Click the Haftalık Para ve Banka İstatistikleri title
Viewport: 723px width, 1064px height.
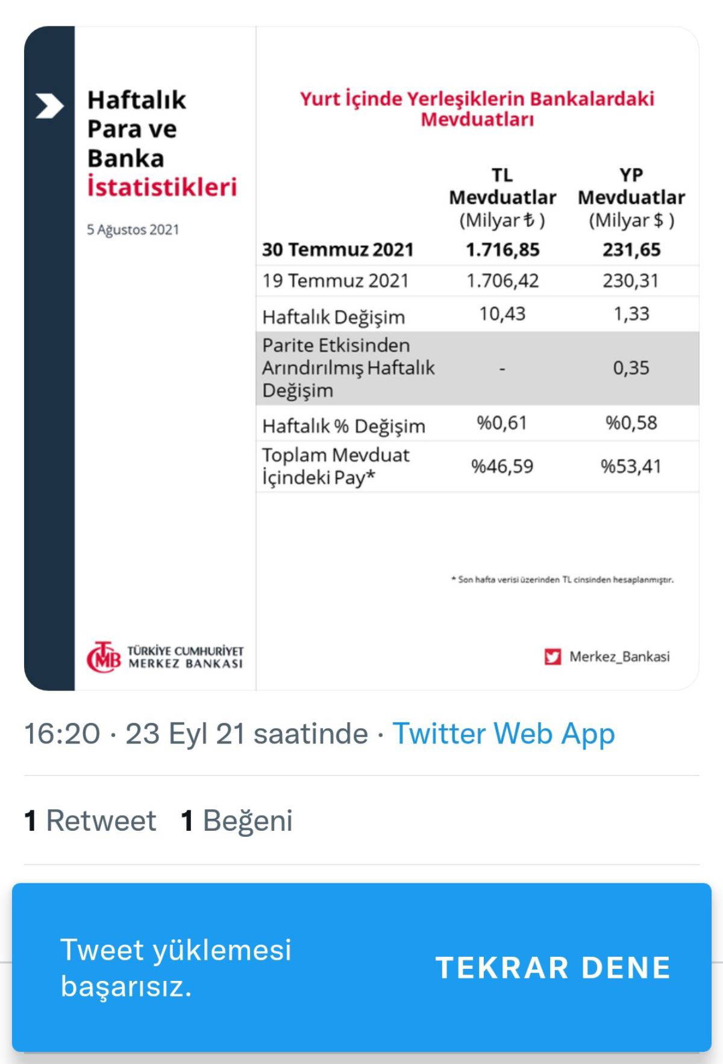pos(161,143)
